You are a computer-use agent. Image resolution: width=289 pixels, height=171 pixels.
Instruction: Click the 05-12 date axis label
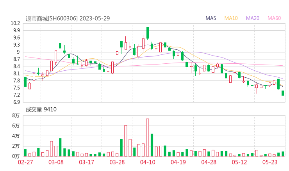point(239,162)
